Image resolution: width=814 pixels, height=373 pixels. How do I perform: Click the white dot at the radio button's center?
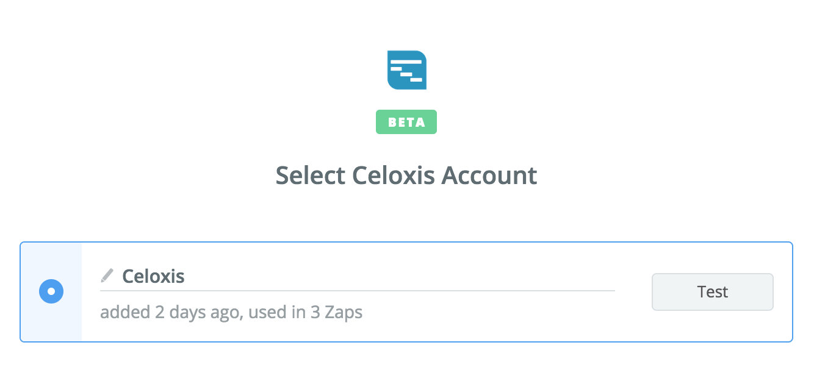[51, 292]
